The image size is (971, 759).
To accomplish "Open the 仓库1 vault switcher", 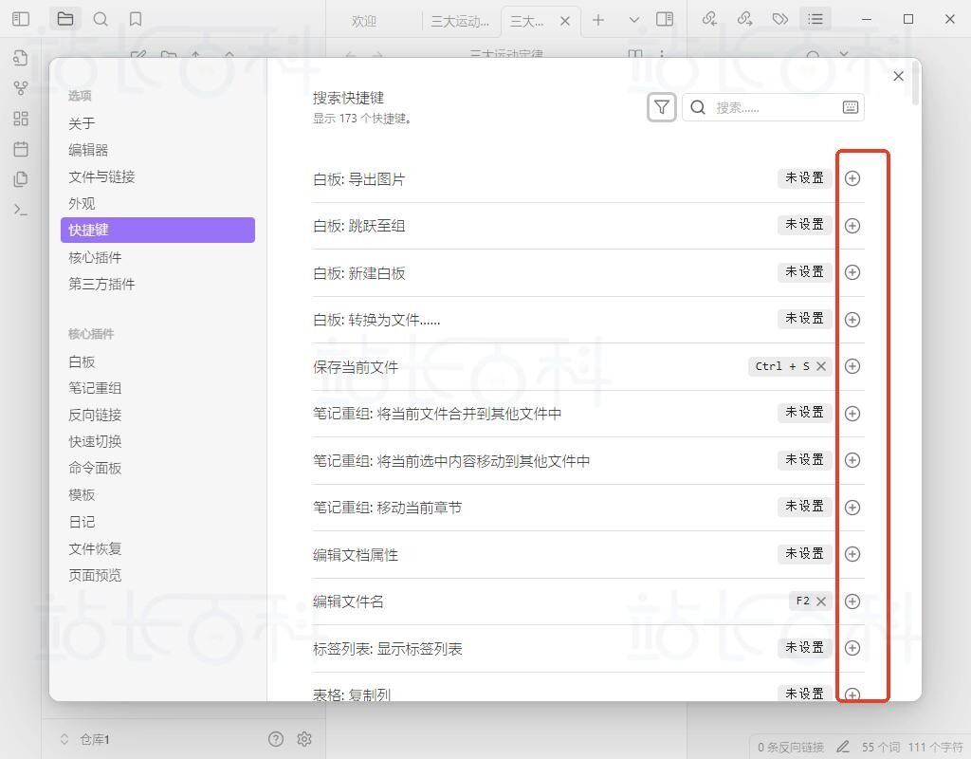I will click(85, 739).
